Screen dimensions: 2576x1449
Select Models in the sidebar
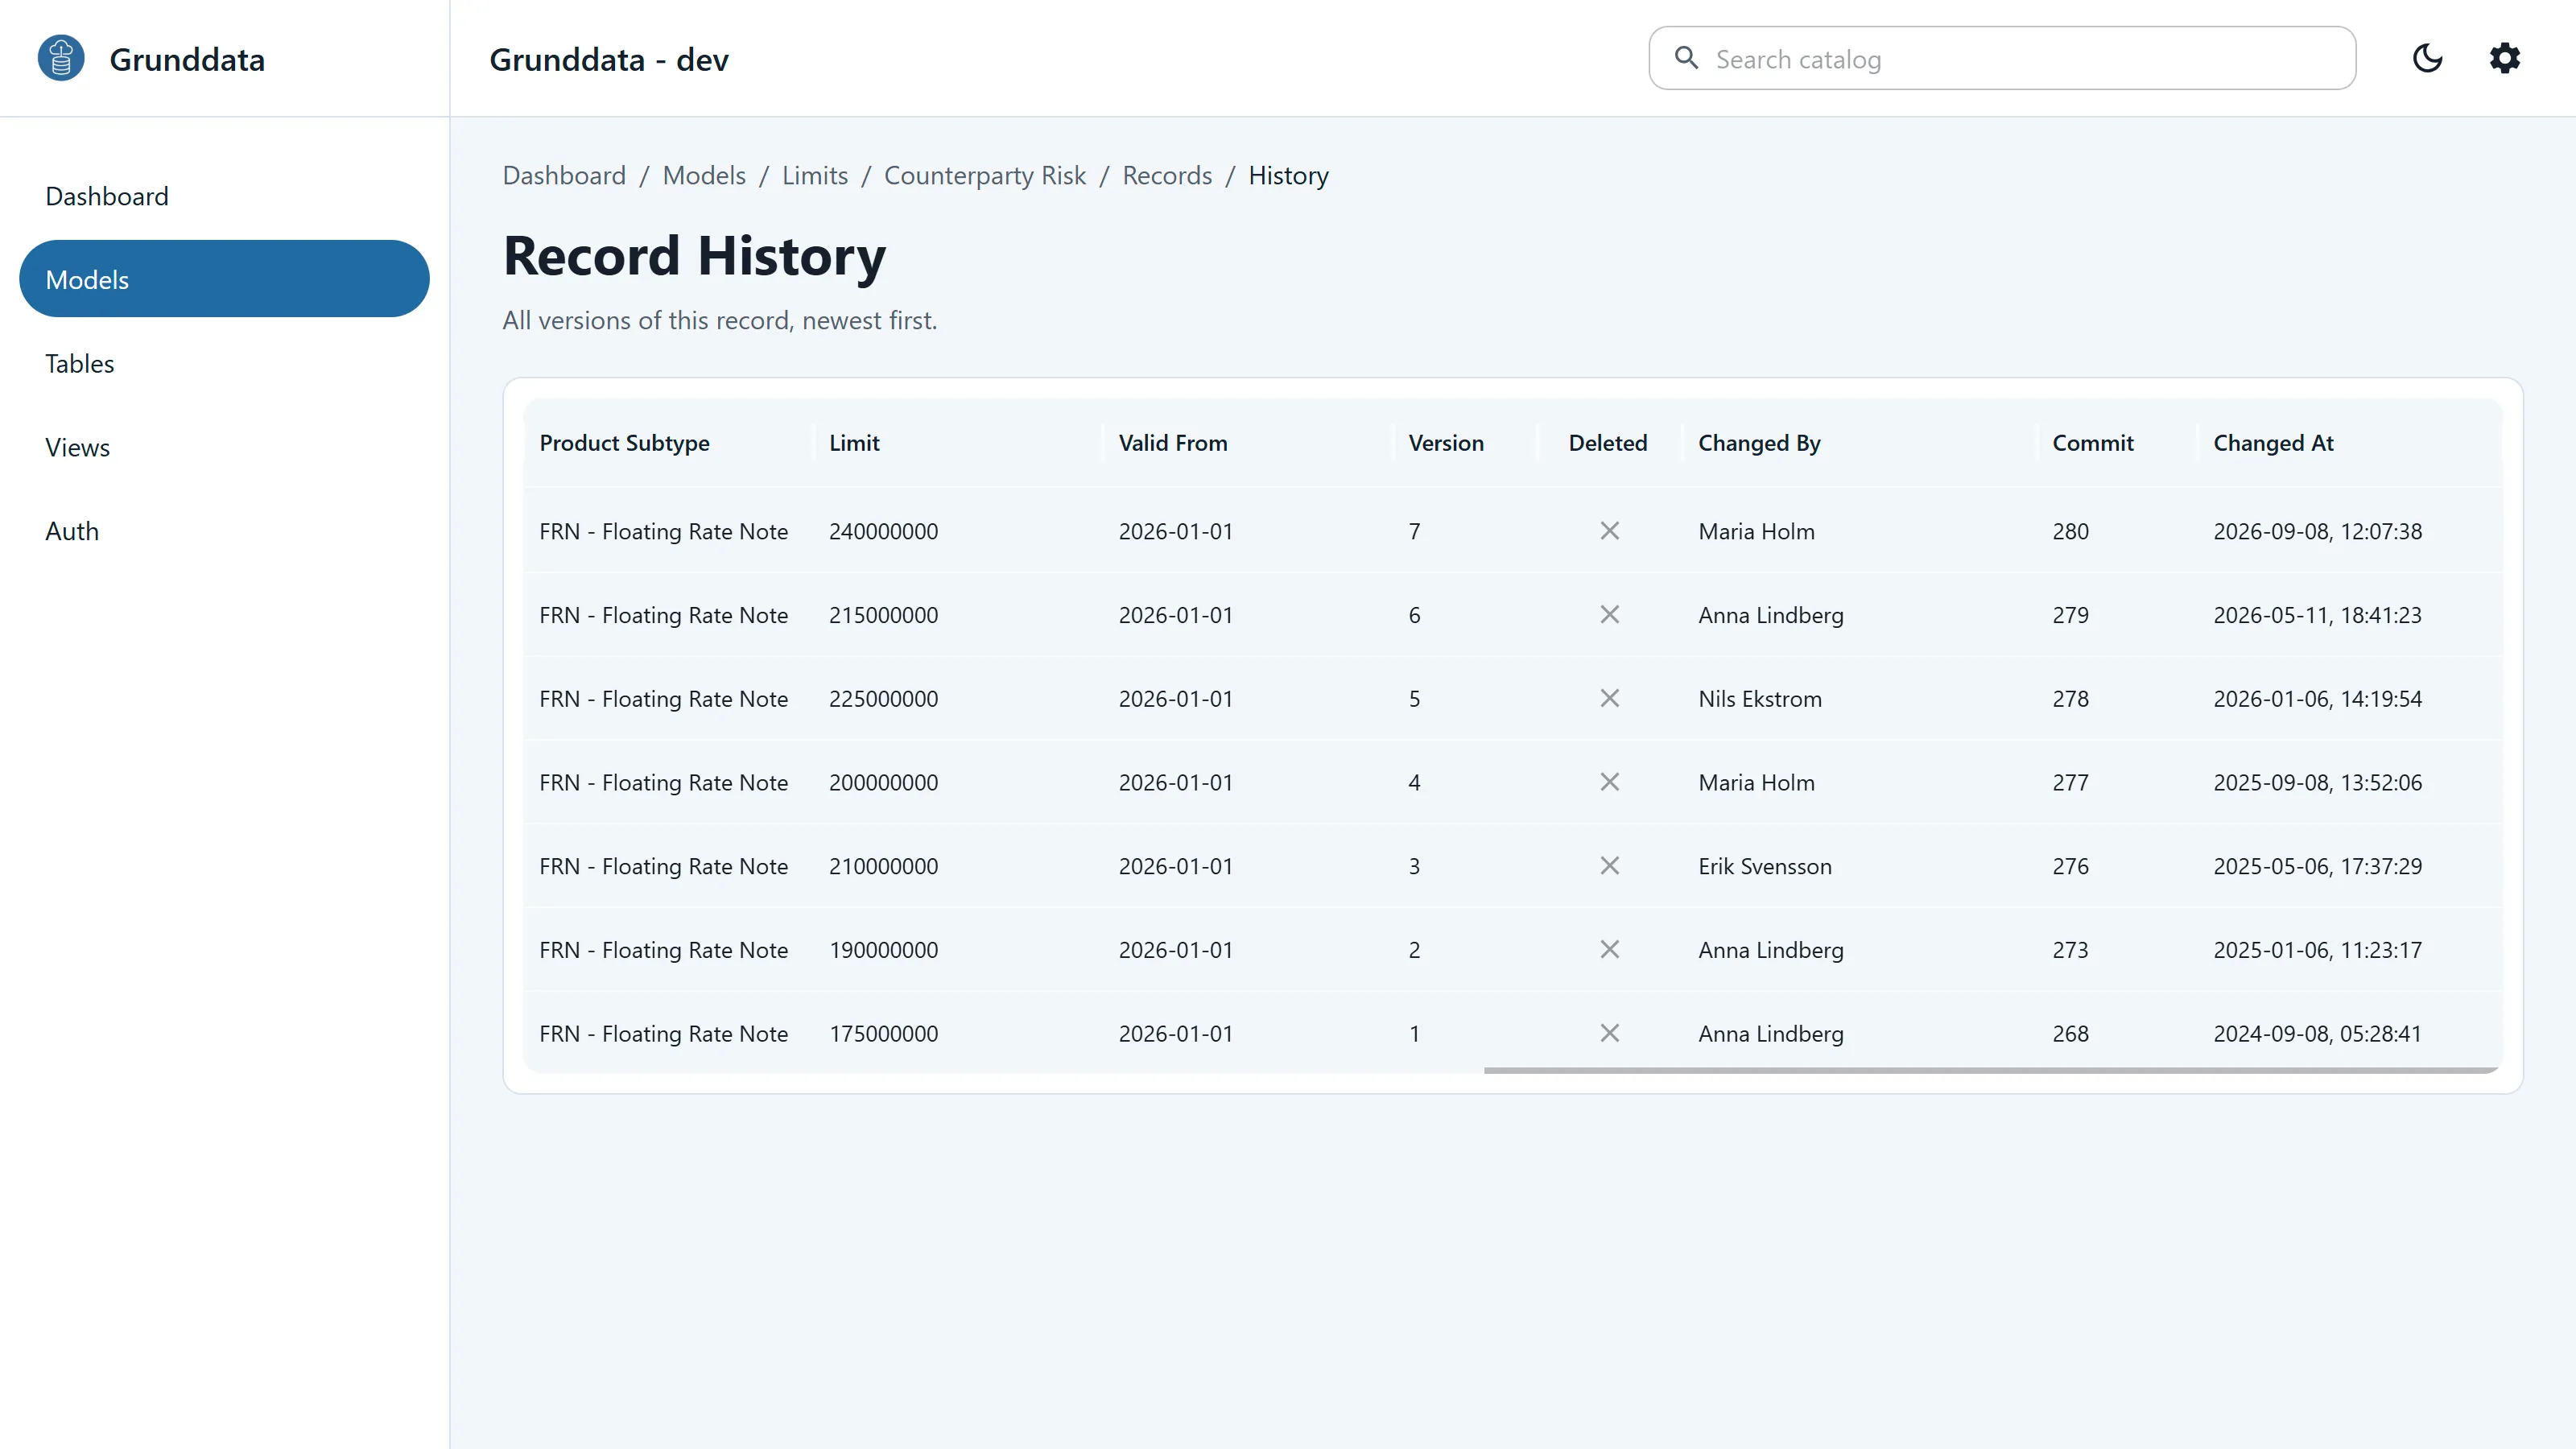[224, 279]
